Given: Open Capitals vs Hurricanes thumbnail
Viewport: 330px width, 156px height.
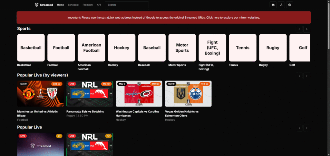Looking at the screenshot, I should coord(139,94).
